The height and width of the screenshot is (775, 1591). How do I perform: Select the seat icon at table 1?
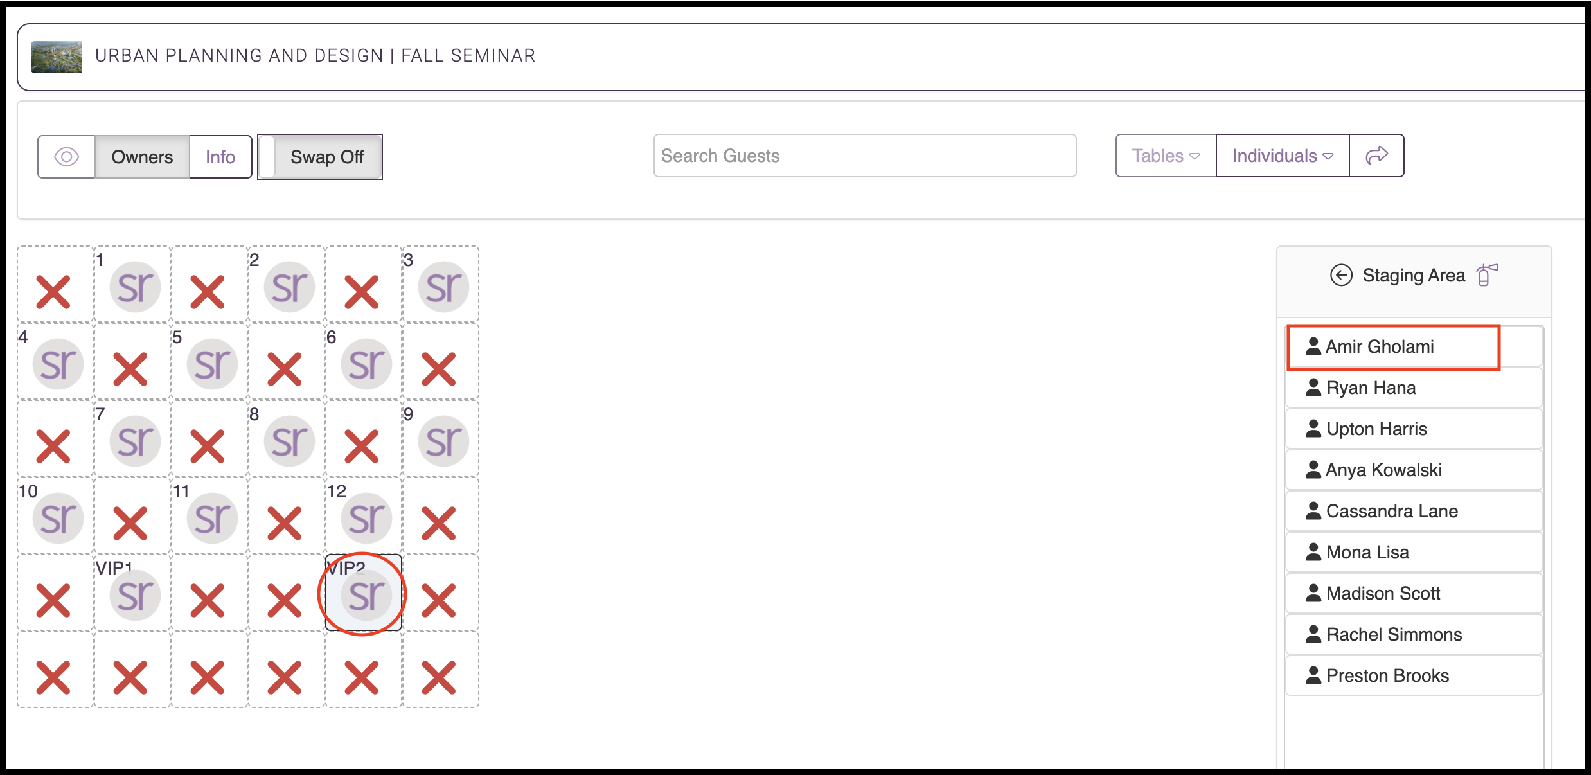pyautogui.click(x=135, y=287)
